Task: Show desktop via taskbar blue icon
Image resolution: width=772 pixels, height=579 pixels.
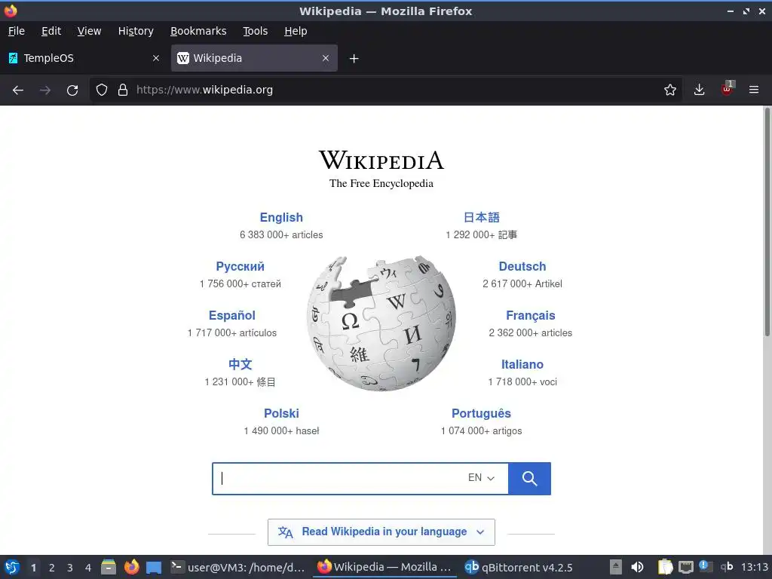Action: click(154, 568)
